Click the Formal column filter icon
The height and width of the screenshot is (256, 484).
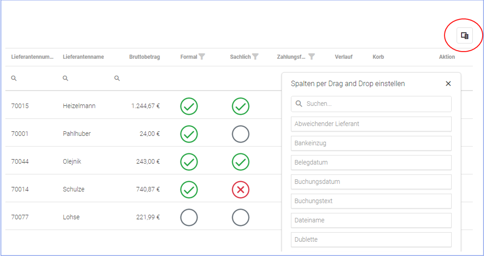click(x=202, y=57)
